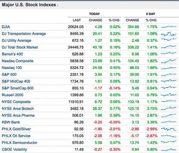Screen dimensions: 179x153
Task: Click the PHLX Semiconductor last value 976.80
Action: (x=78, y=142)
